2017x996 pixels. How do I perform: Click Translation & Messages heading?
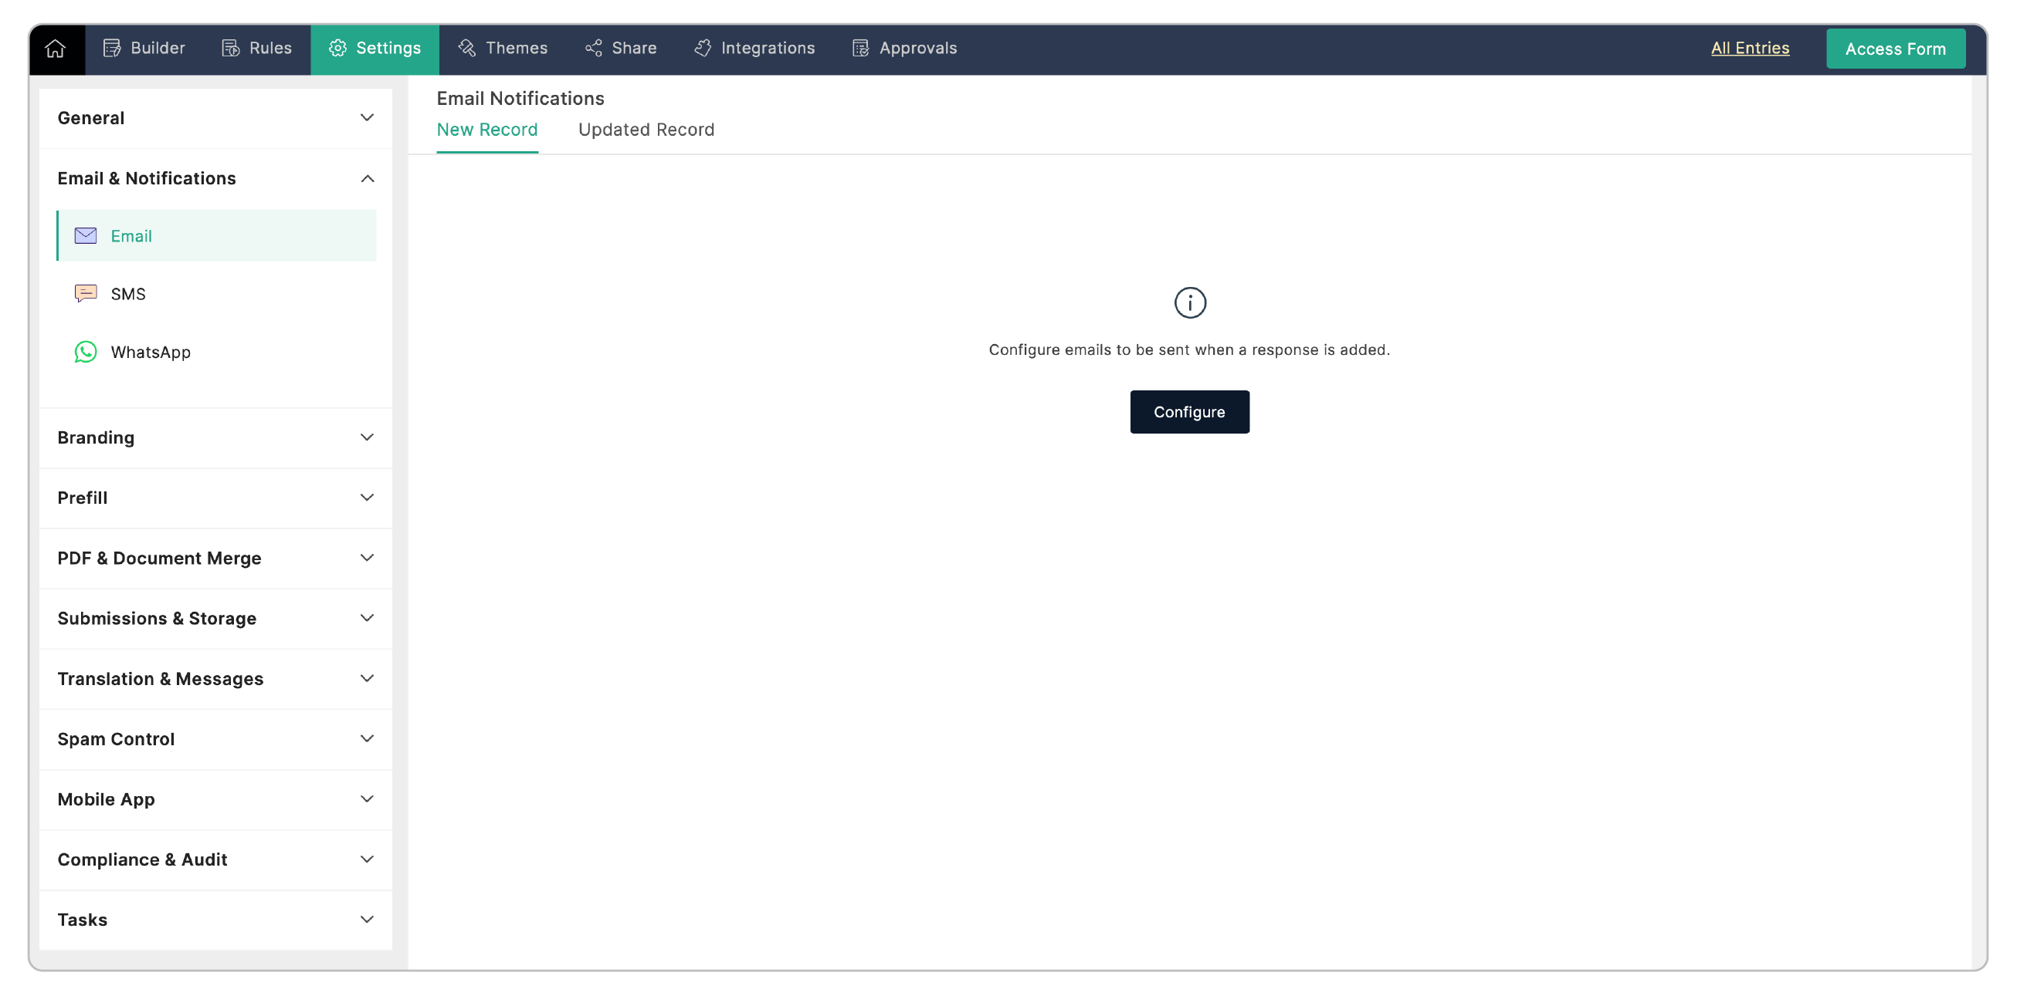(x=161, y=678)
